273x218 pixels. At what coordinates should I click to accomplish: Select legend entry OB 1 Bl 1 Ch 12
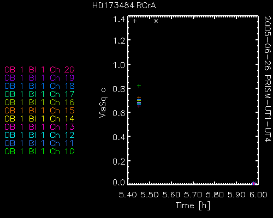tap(39, 135)
